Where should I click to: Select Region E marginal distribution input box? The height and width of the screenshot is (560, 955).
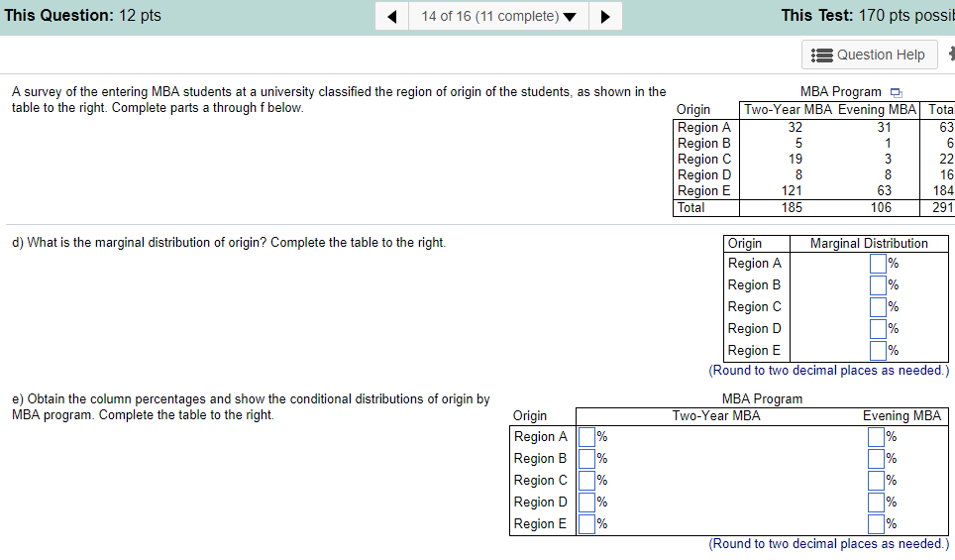click(x=878, y=351)
